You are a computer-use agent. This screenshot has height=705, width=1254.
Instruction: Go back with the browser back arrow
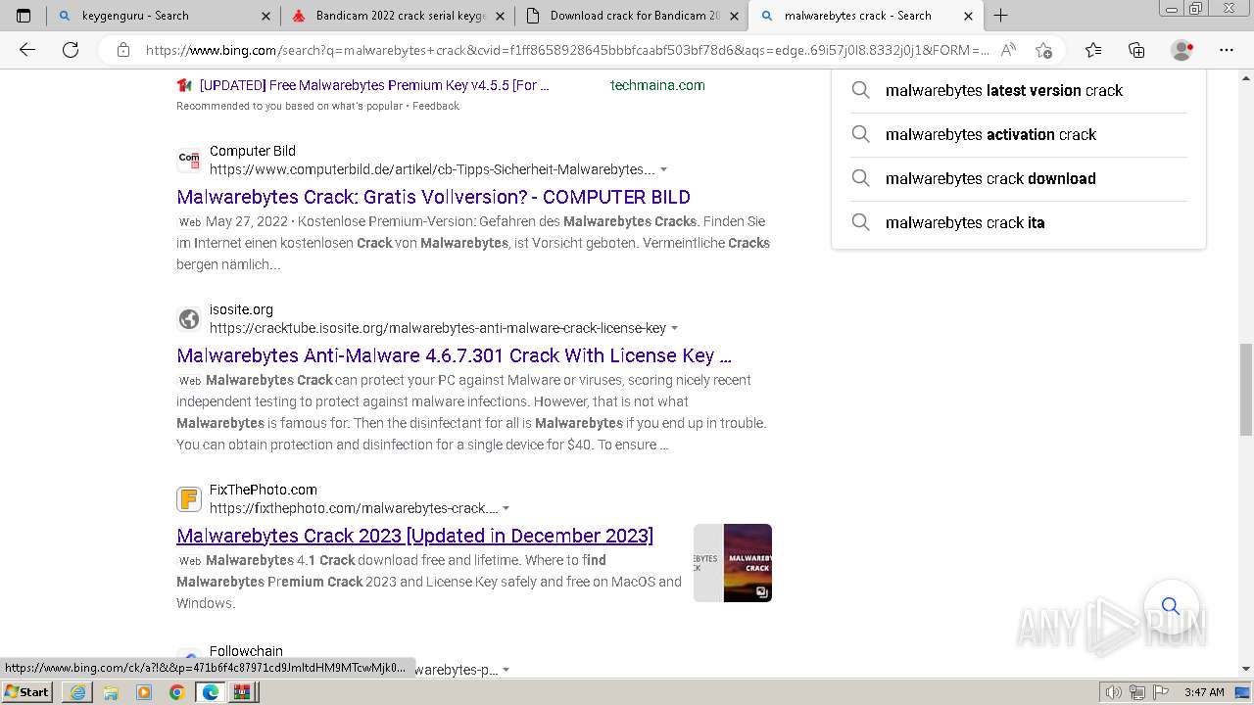[27, 50]
